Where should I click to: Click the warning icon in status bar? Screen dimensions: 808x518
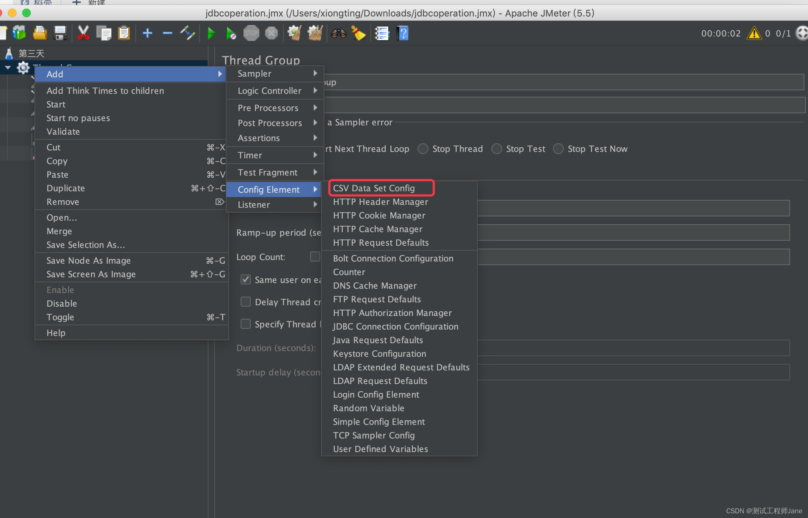coord(754,34)
